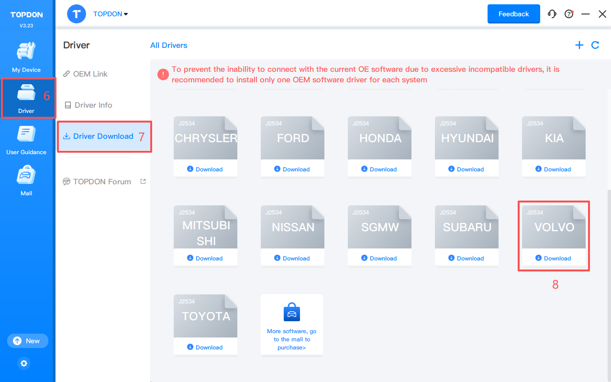Refresh the driver list
Viewport: 611px width, 382px height.
coord(595,45)
